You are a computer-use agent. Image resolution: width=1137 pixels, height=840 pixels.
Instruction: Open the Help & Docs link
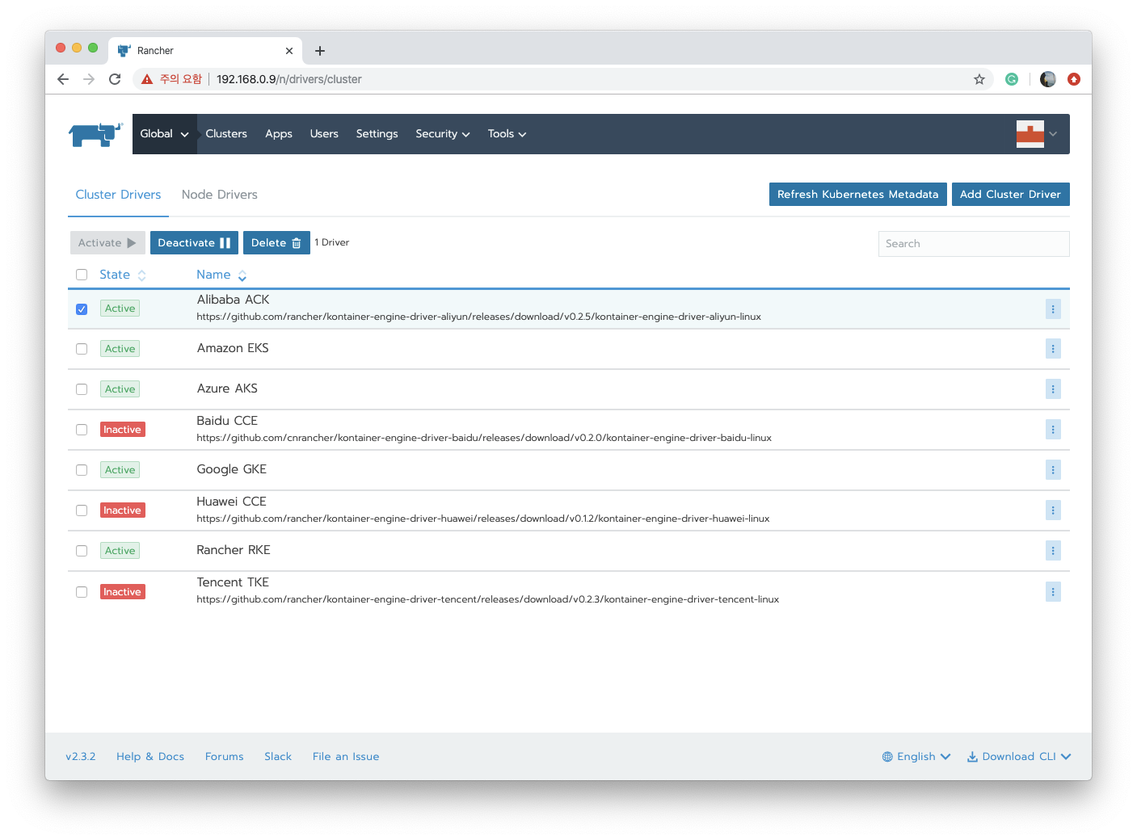pos(150,757)
